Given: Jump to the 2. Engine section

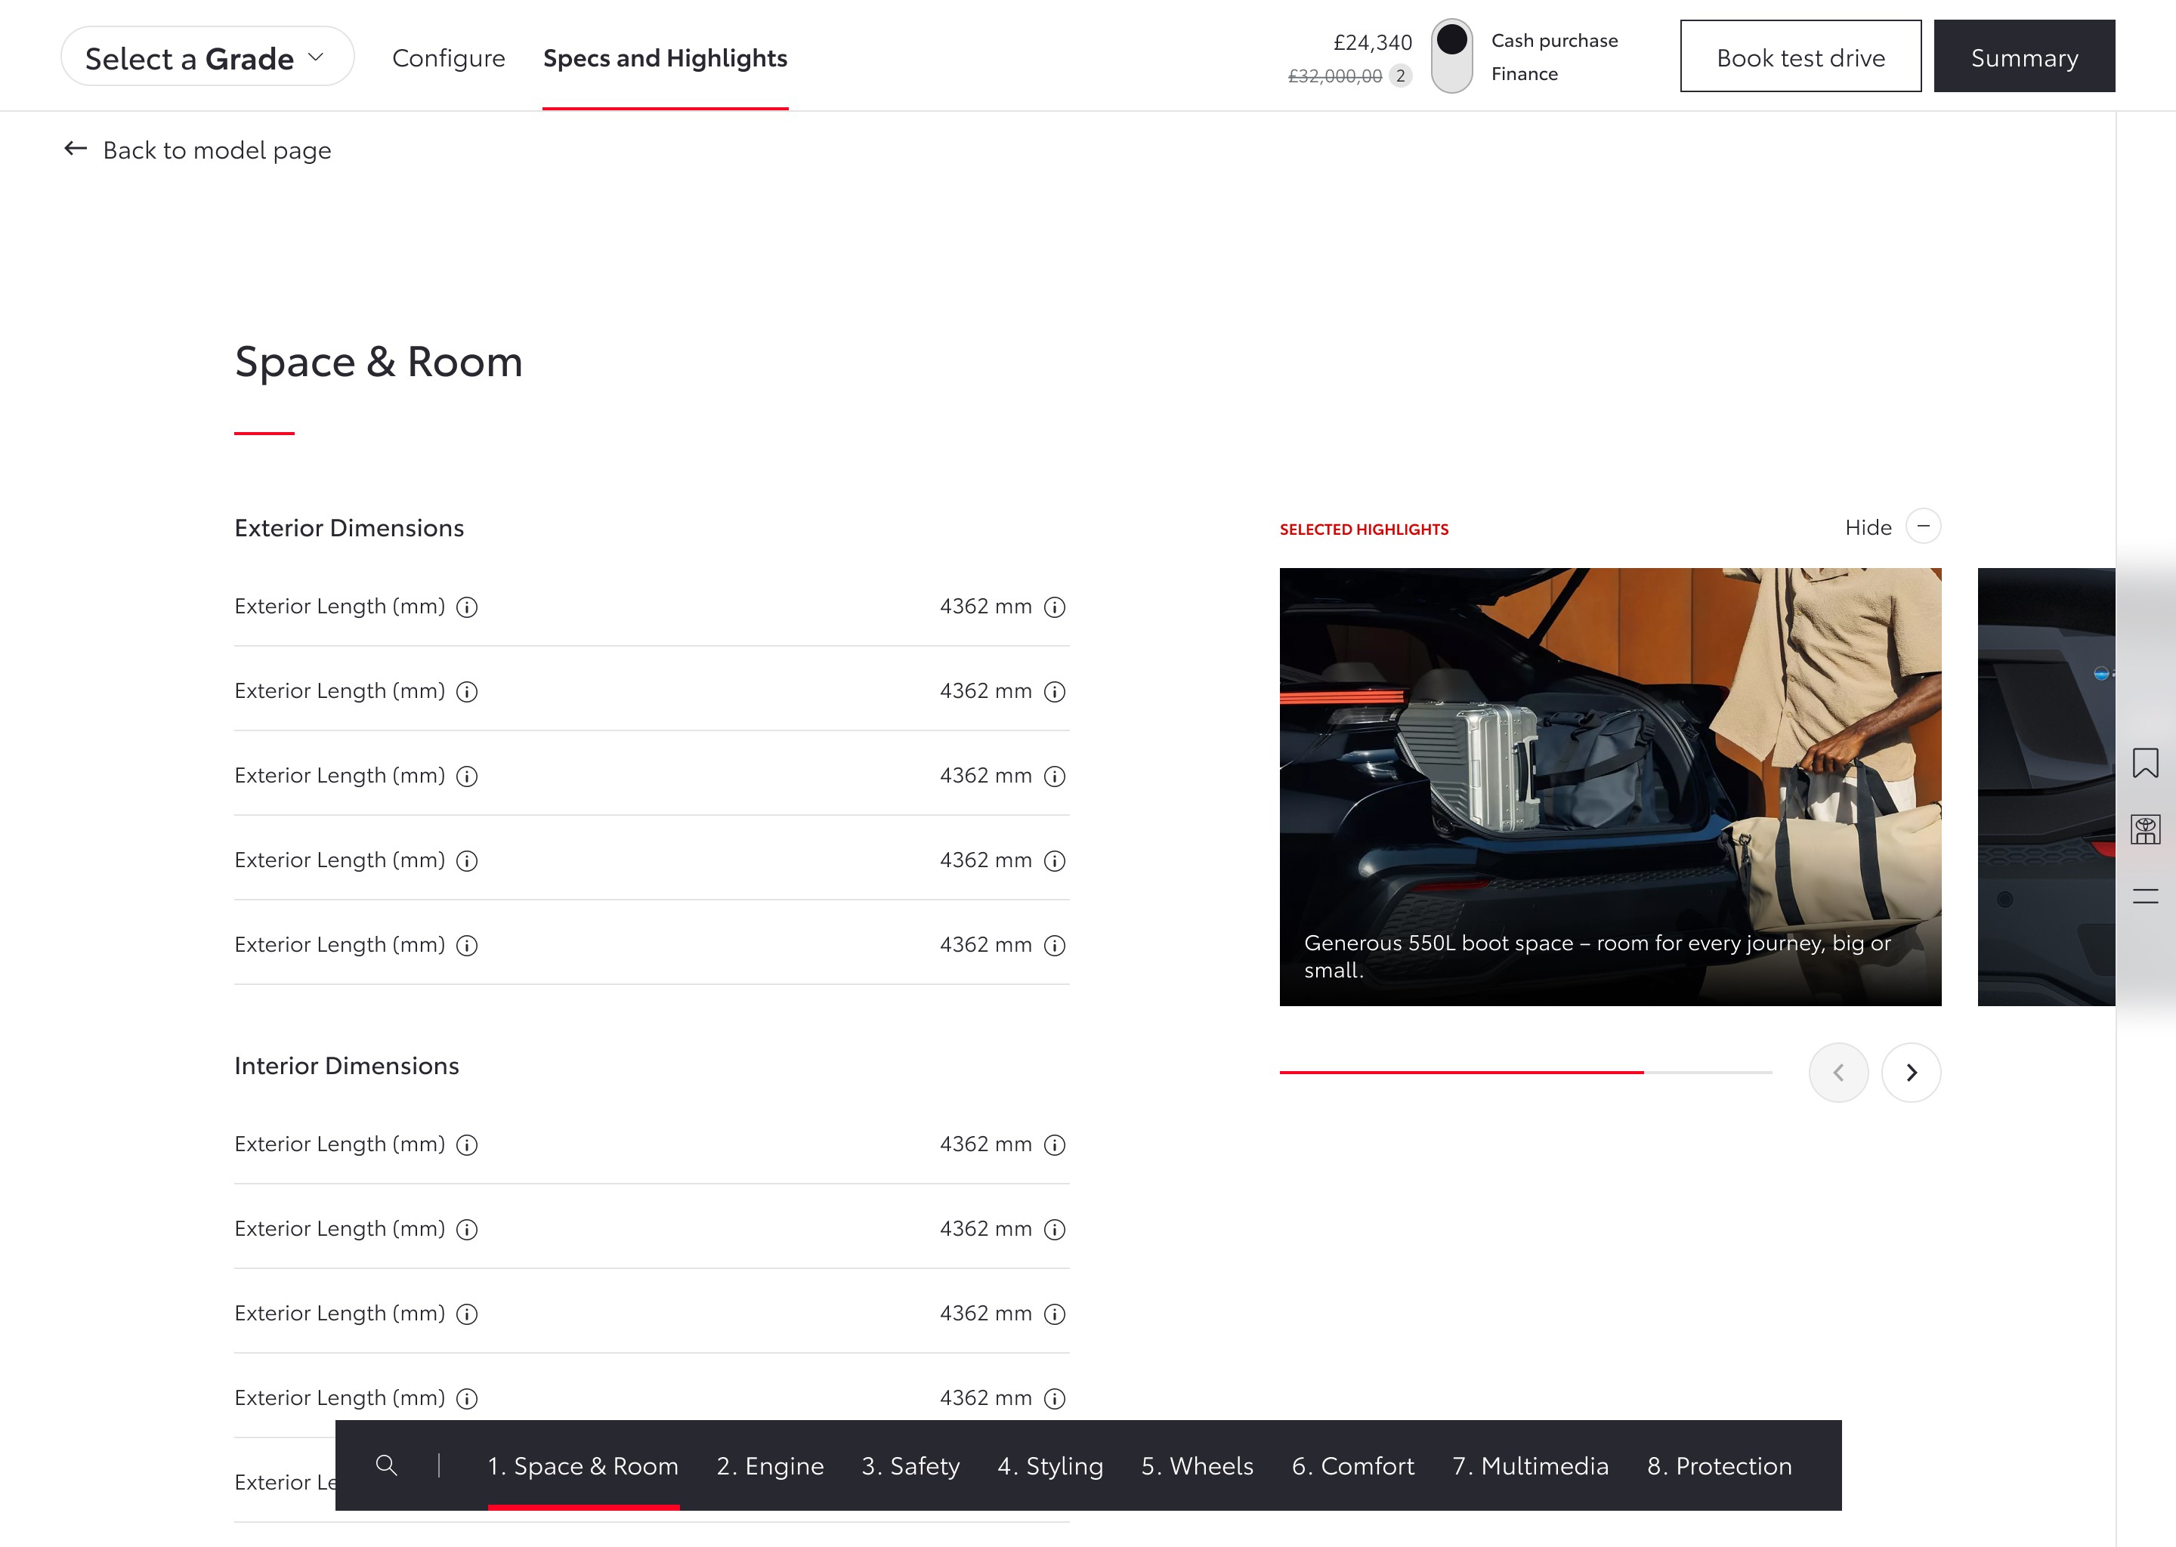Looking at the screenshot, I should pos(770,1466).
